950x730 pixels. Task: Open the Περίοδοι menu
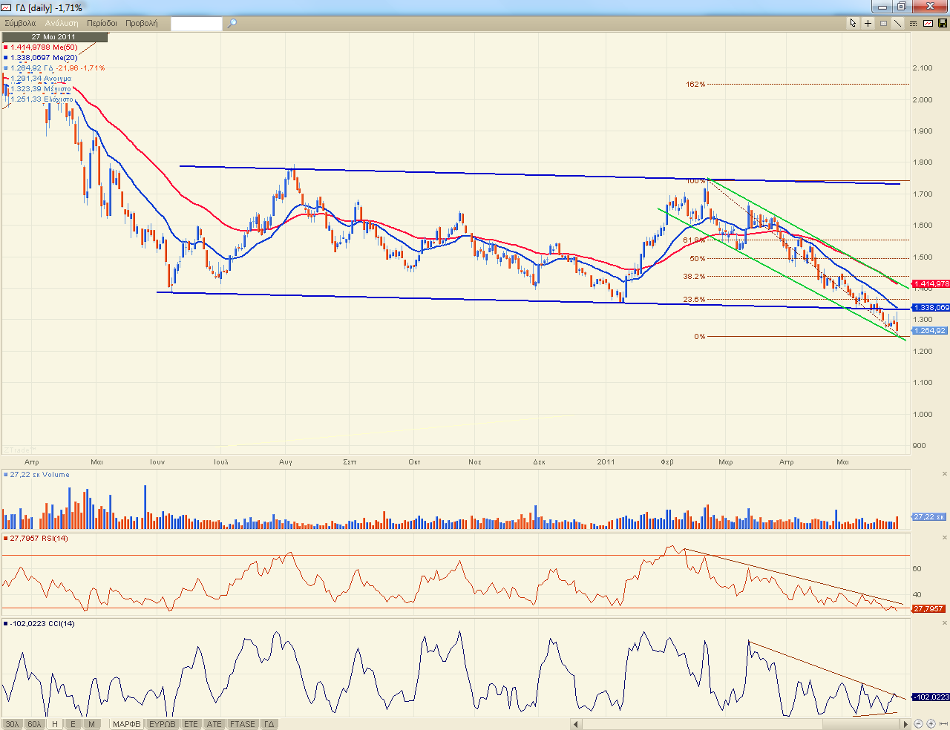102,23
